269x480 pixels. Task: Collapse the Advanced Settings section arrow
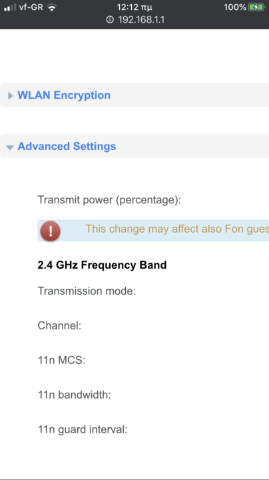tap(10, 147)
